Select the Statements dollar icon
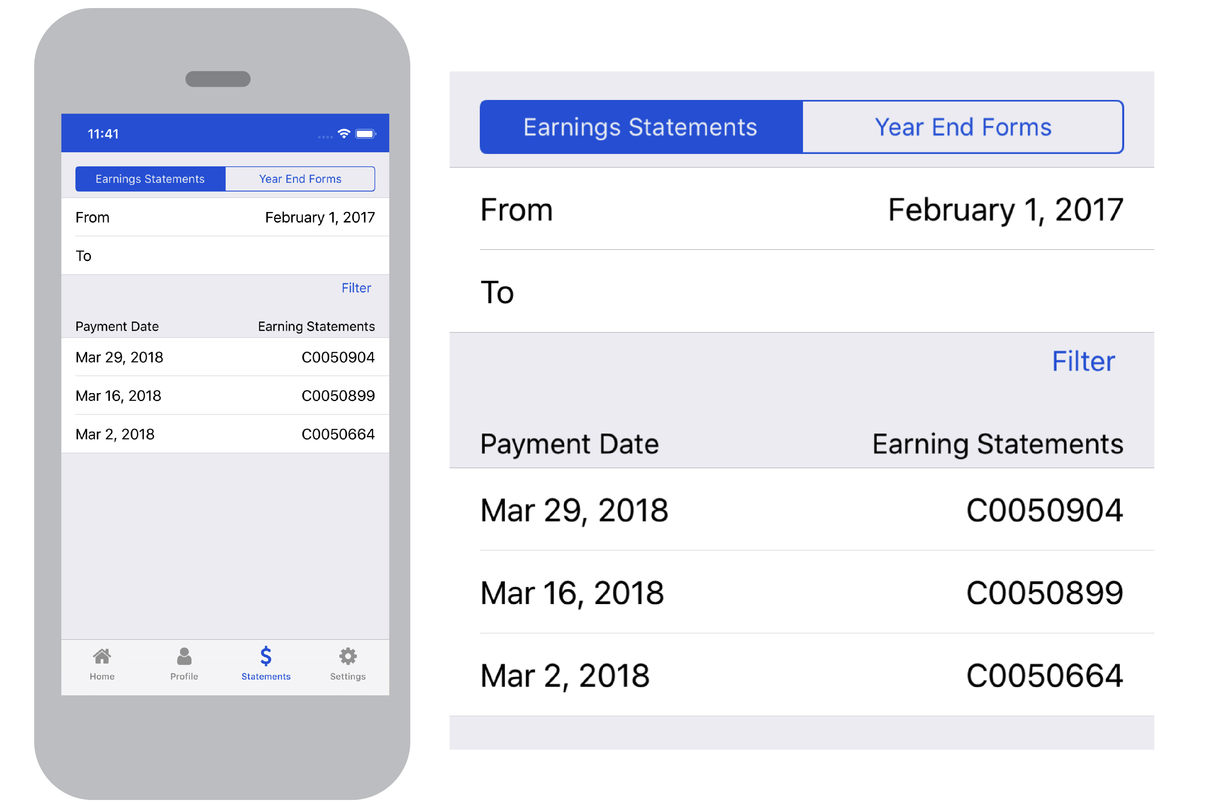The width and height of the screenshot is (1207, 805). click(266, 656)
